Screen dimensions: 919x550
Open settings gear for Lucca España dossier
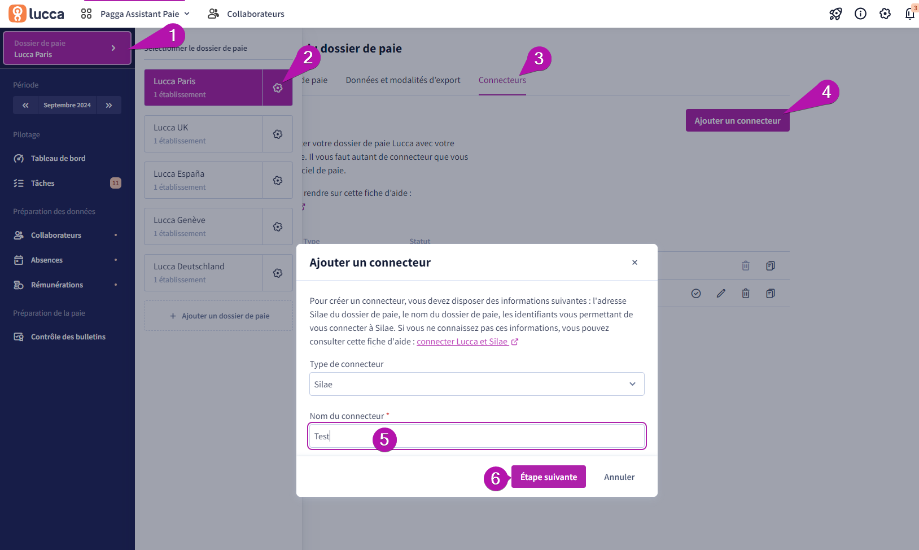278,180
